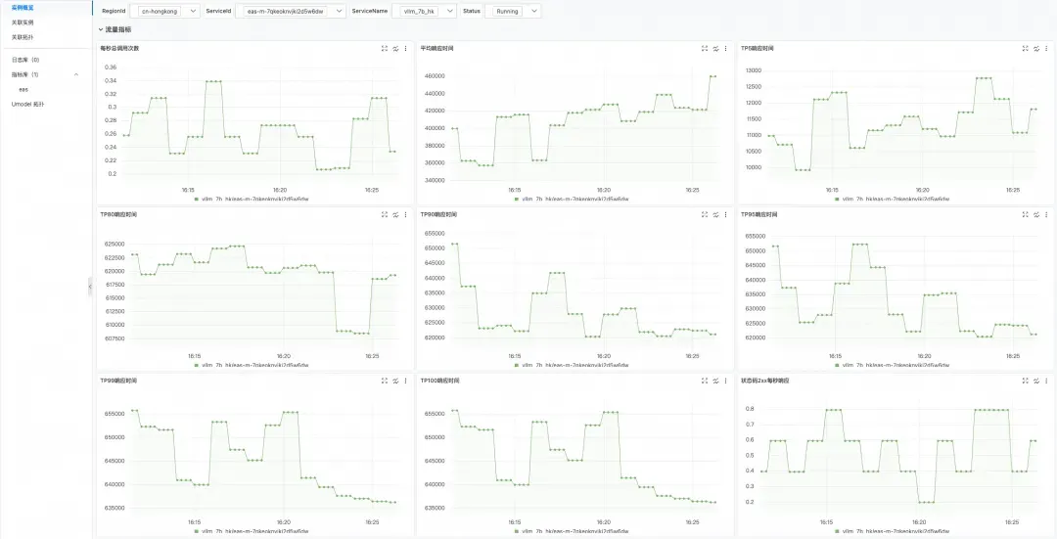Click wavy compare icon on TP5响应时间 panel
This screenshot has height=539, width=1057.
(1036, 49)
